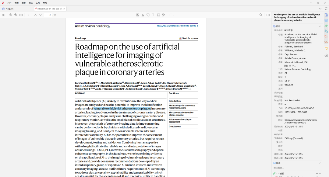Screen dimensions: 329x177
Task: Select the sticky note annotation tool
Action: point(148,15)
